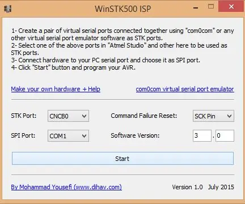This screenshot has height=204, width=245.
Task: Select the COM1 value in SPI Port combo
Action: coord(58,136)
